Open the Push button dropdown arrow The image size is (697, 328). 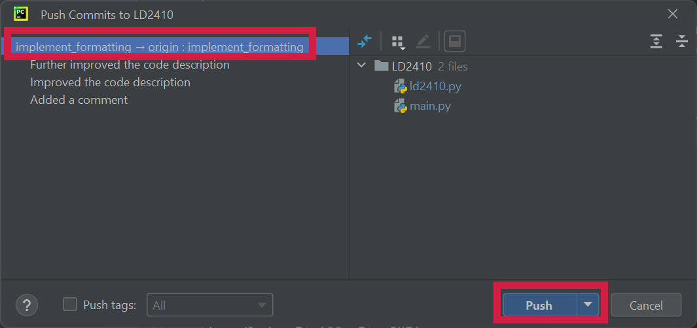point(588,304)
